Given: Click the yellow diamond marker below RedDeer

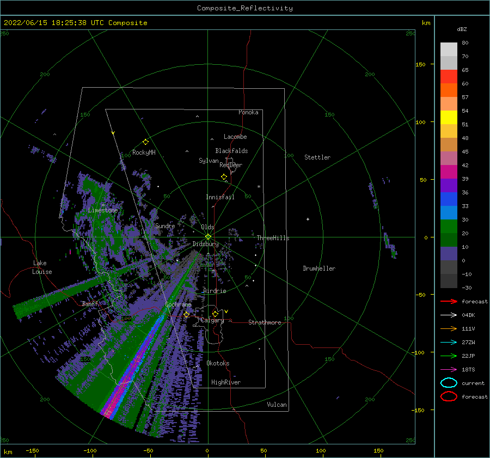Looking at the screenshot, I should click(x=224, y=177).
